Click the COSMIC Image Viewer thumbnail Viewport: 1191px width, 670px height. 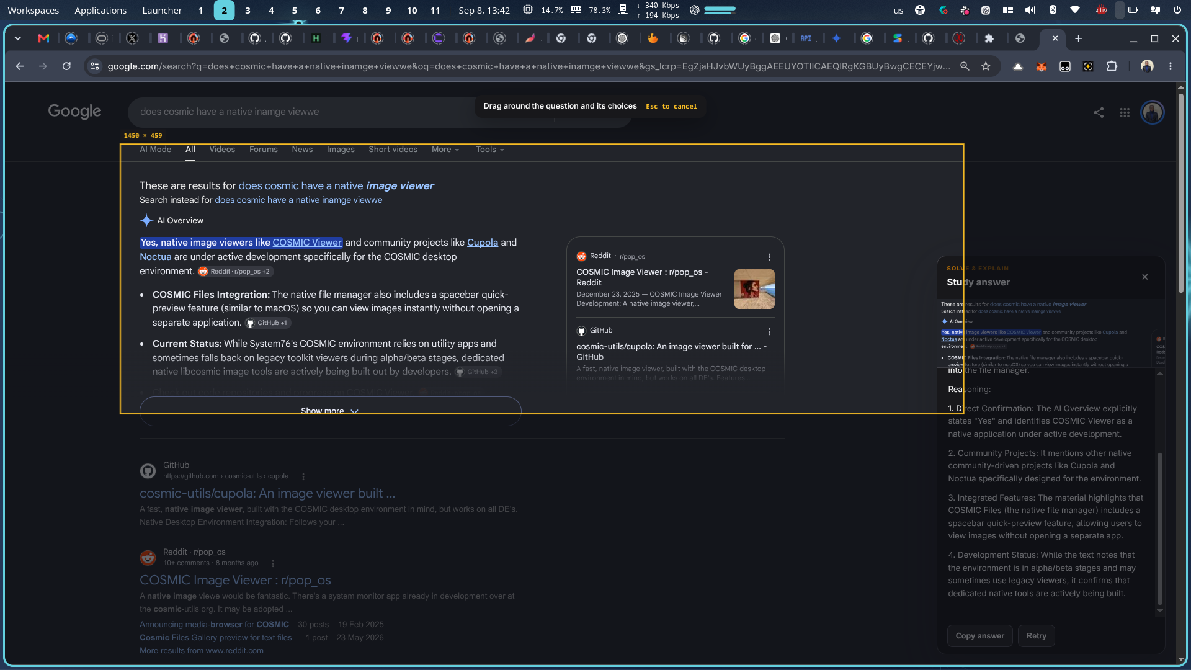pyautogui.click(x=754, y=289)
